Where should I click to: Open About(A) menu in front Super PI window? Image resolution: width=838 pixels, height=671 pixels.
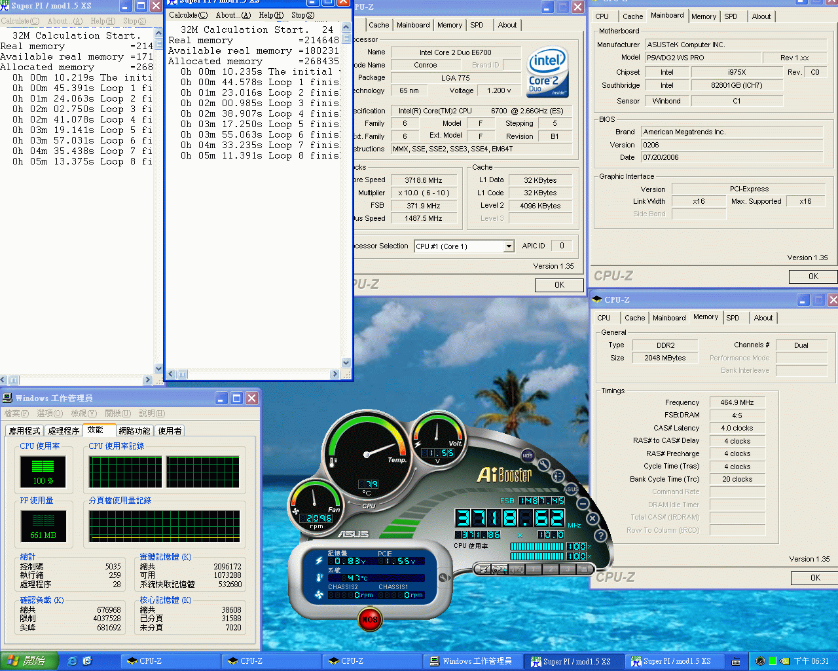pyautogui.click(x=233, y=15)
